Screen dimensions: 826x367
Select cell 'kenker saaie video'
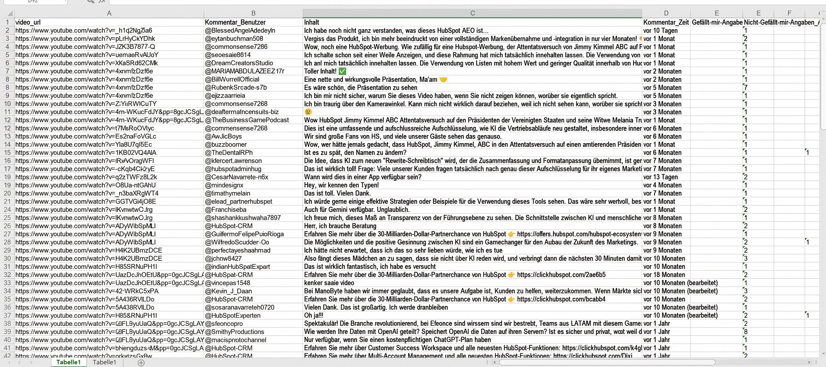point(472,283)
